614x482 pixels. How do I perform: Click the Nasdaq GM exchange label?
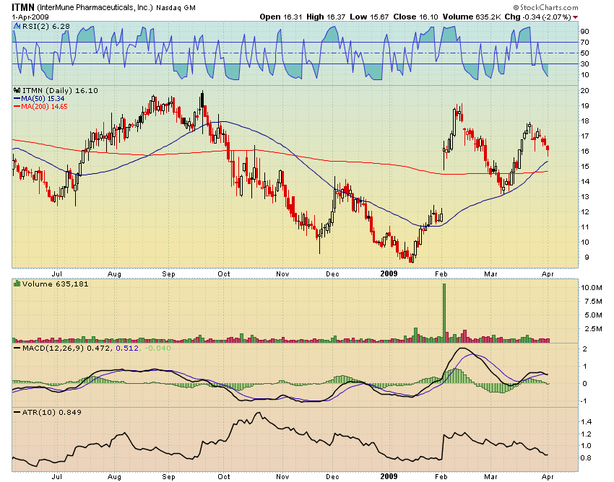point(176,8)
